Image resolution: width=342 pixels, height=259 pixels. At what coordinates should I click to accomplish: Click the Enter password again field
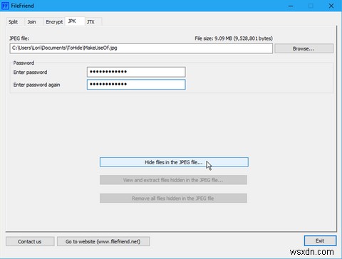pyautogui.click(x=136, y=85)
